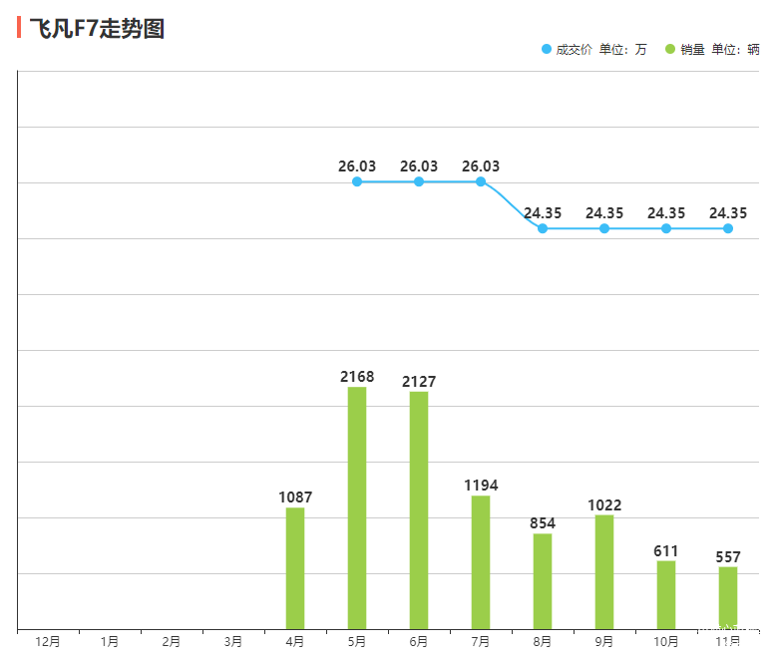Select the 2127 sales bar for 6月

coord(419,509)
